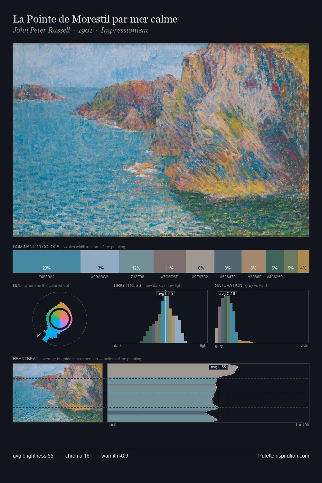Screen dimensions: 322x483
Task: Click the SATURATION section heading
Action: point(229,285)
